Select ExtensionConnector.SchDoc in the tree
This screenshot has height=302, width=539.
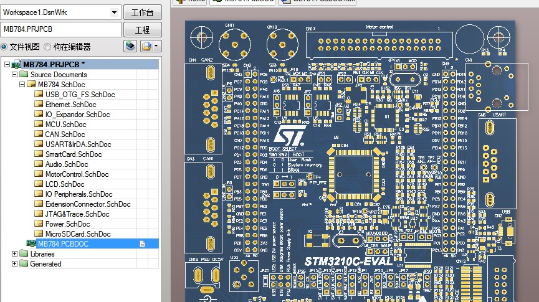pyautogui.click(x=88, y=204)
